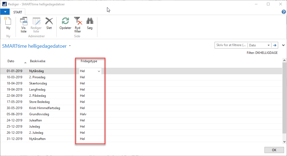Screen dimensions: 287x156
Task: Click the Fridagstype column header
Action: pyautogui.click(x=89, y=61)
